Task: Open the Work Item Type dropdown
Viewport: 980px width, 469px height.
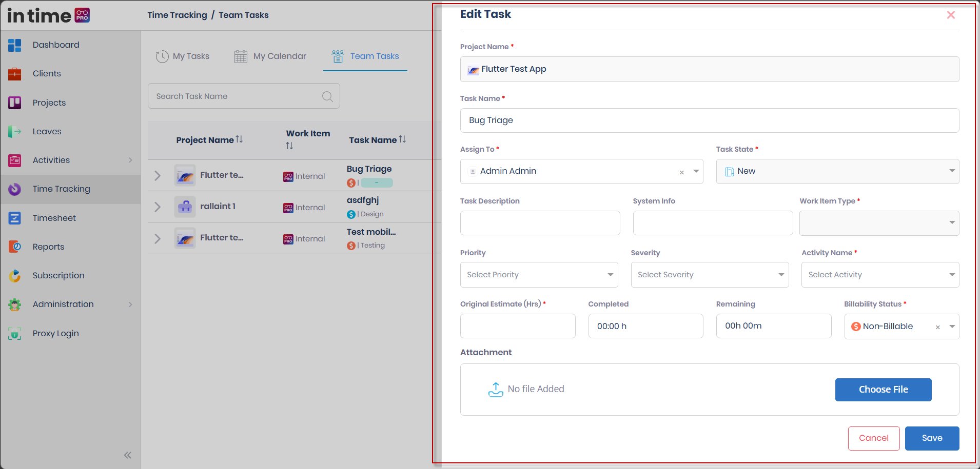Action: (879, 223)
